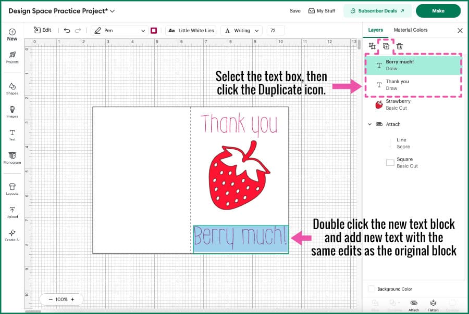
Task: Click the Square layer thumbnail icon
Action: click(390, 163)
